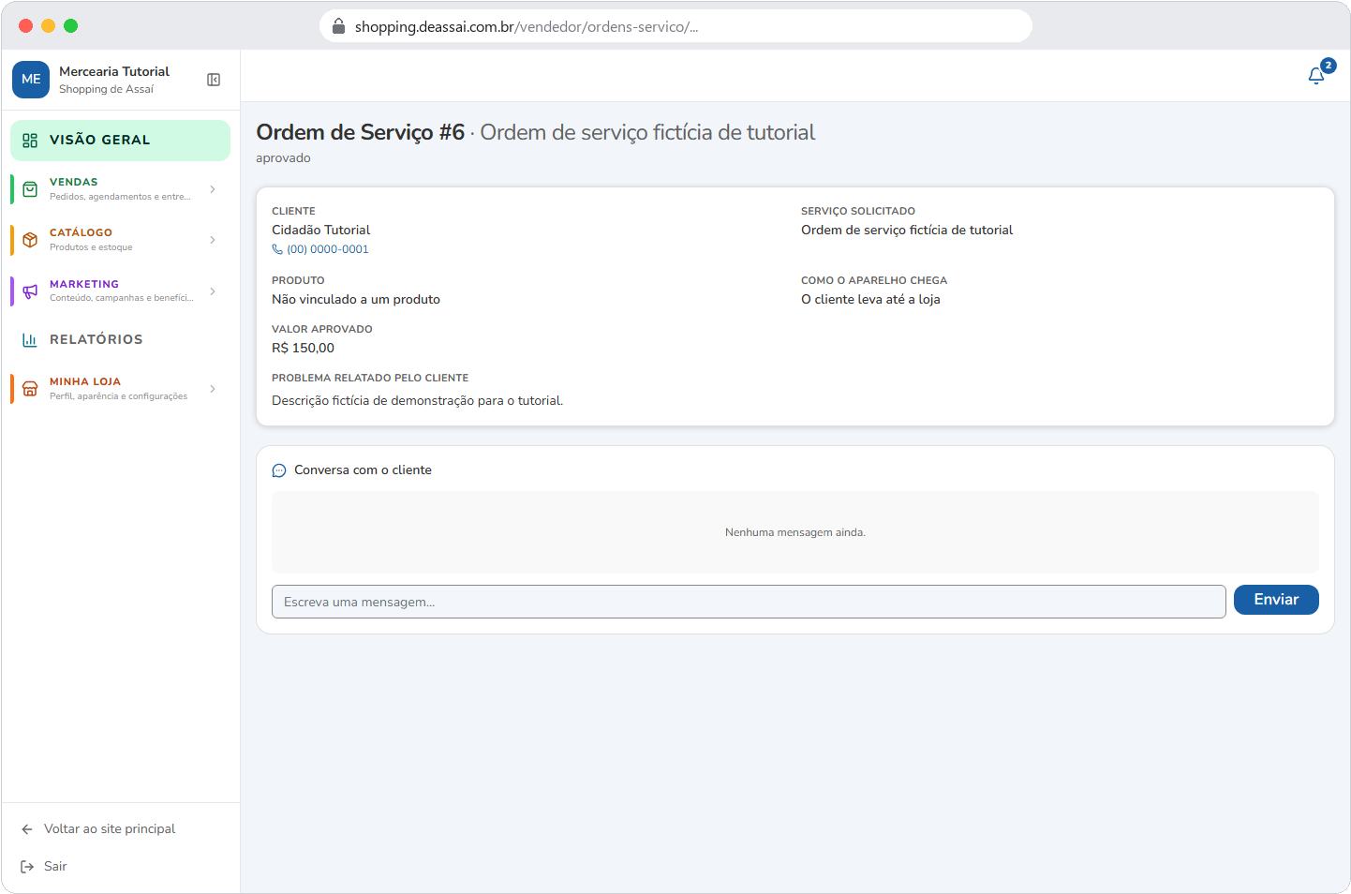Expand the Minha Loja submenu chevron
Screen dimensions: 1351x894
coord(213,389)
